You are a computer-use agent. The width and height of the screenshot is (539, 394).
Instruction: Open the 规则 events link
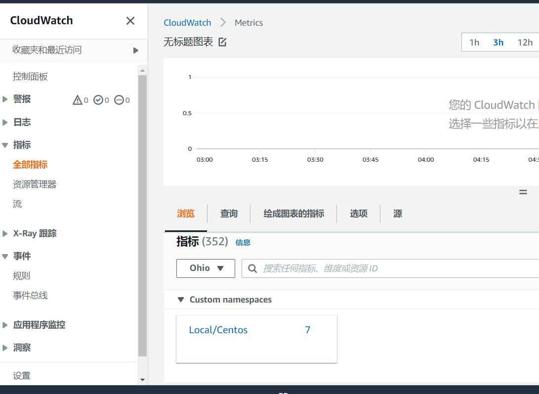(x=21, y=276)
